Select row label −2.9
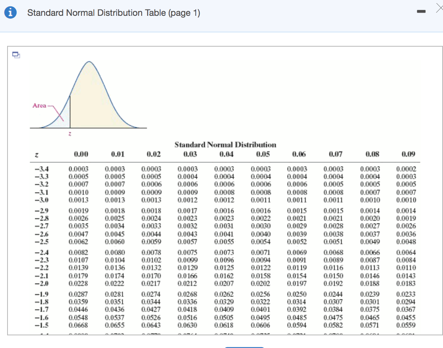Image resolution: width=443 pixels, height=348 pixels. [x=42, y=211]
